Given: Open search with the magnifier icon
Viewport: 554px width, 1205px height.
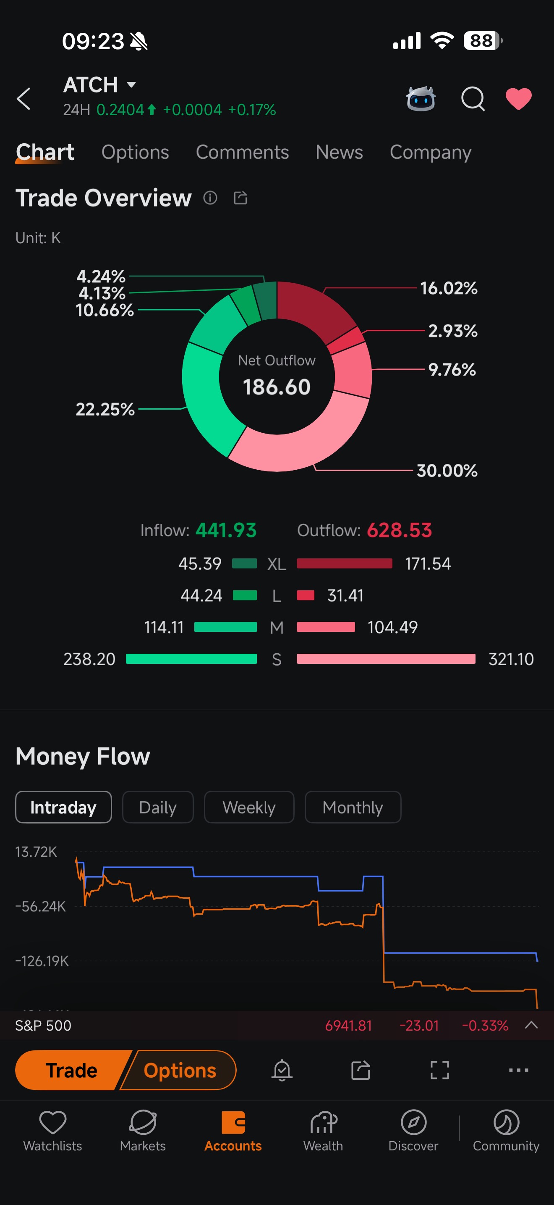Looking at the screenshot, I should (x=473, y=99).
